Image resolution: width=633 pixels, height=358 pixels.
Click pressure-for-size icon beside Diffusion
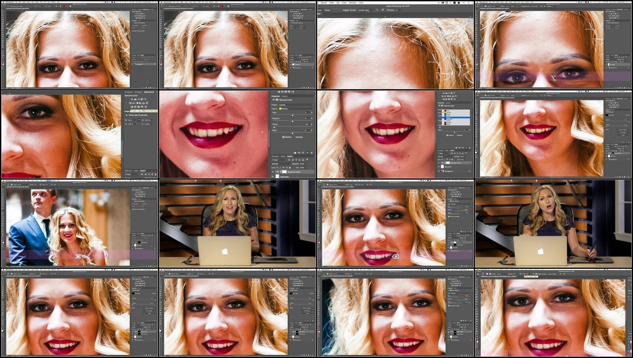tap(383, 10)
